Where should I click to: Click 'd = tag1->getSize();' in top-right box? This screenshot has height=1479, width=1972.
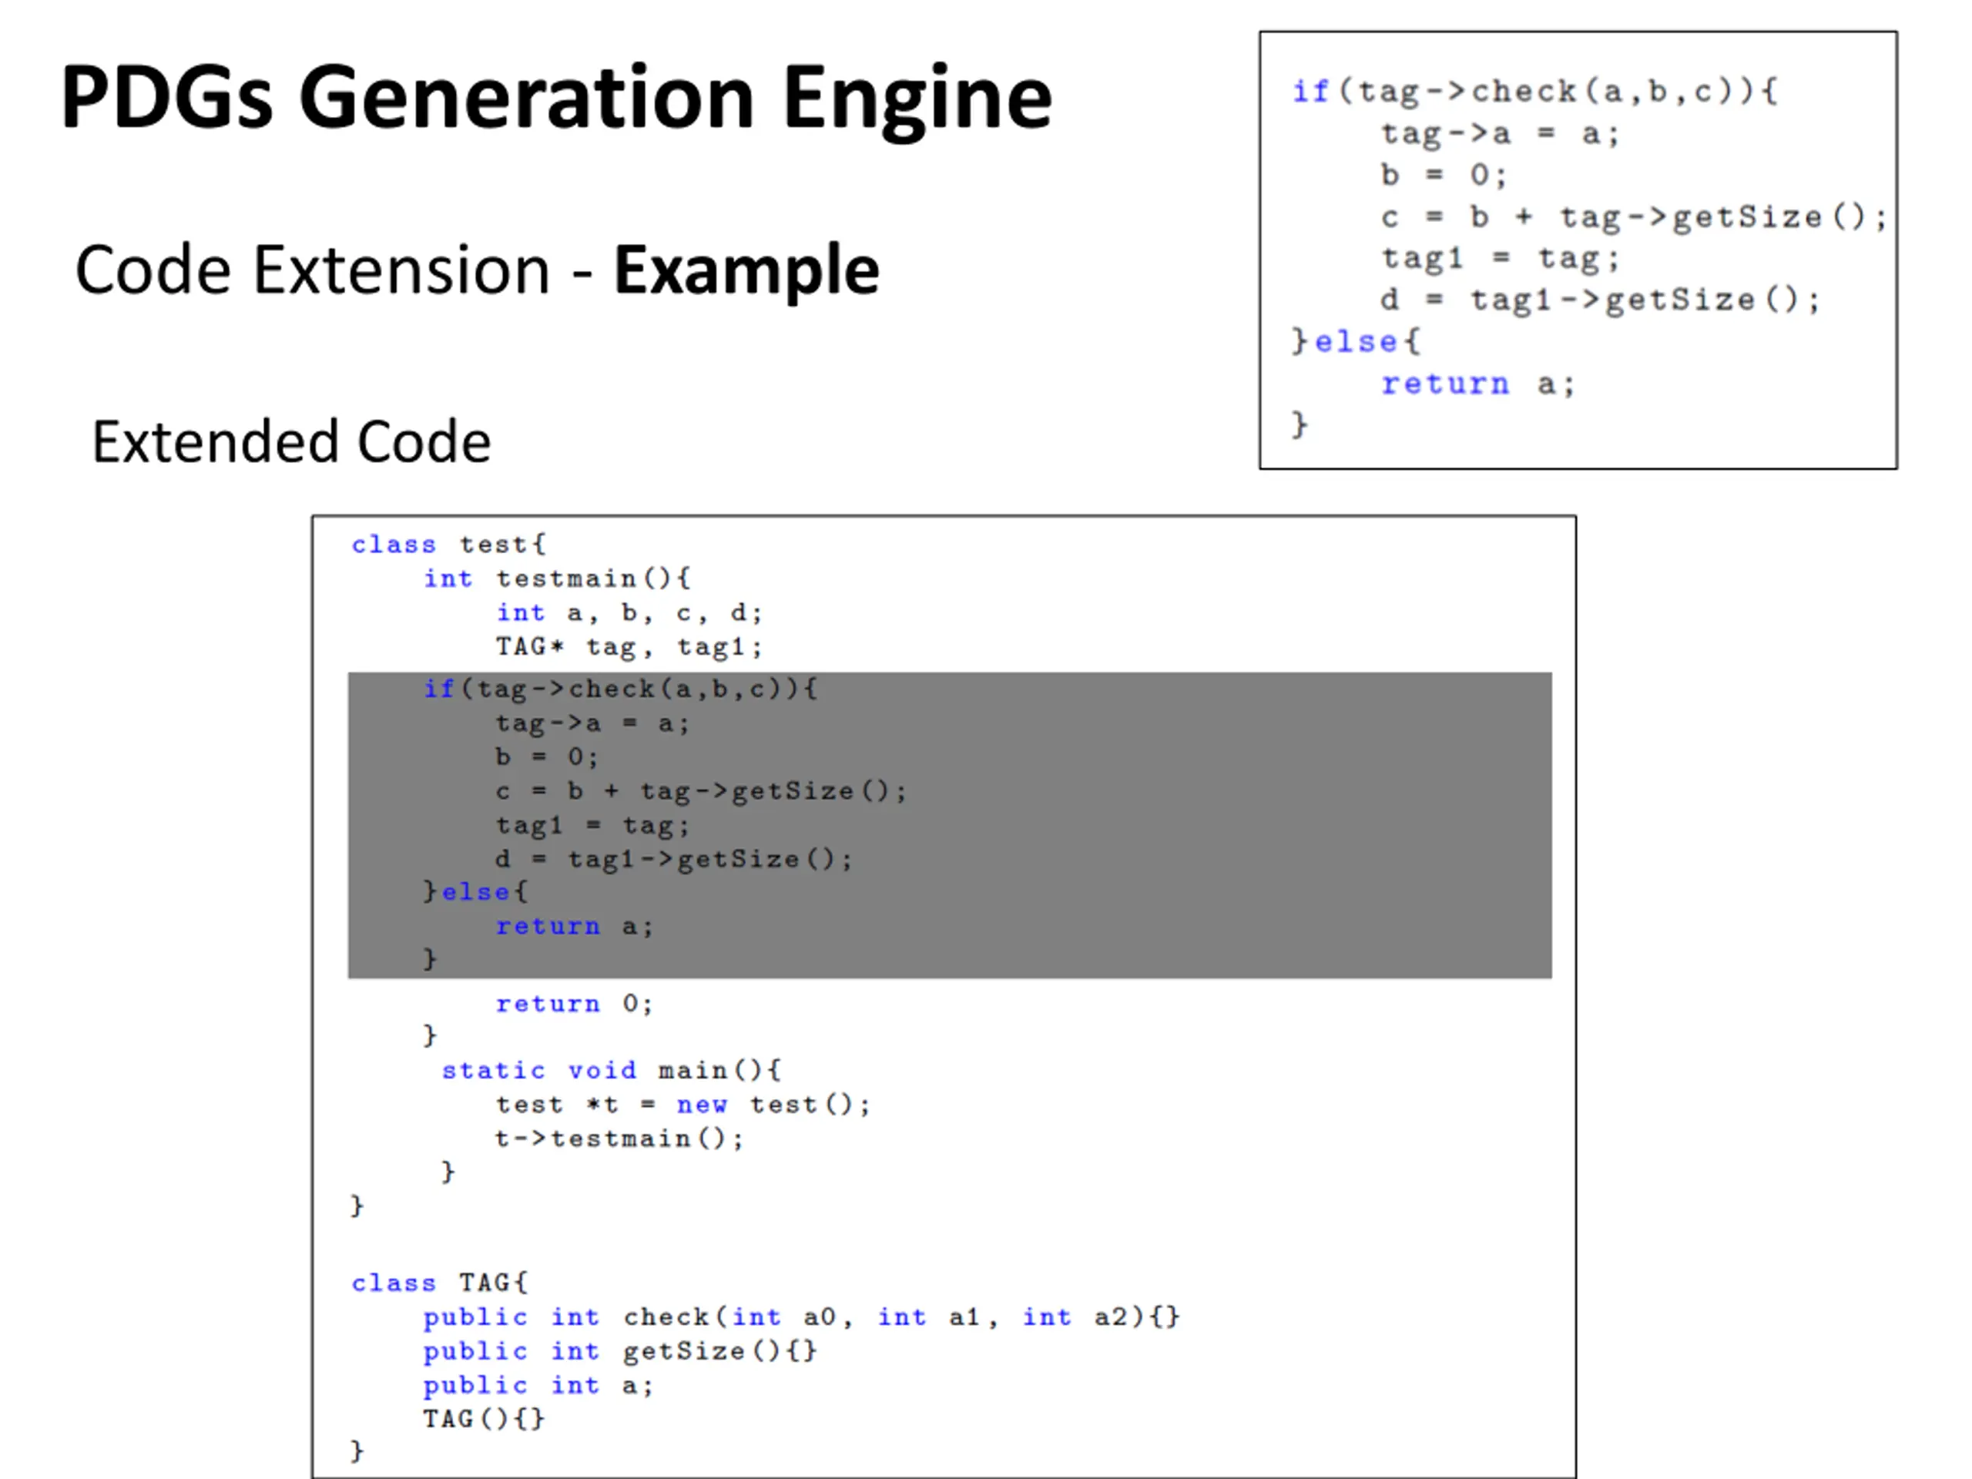coord(1600,300)
